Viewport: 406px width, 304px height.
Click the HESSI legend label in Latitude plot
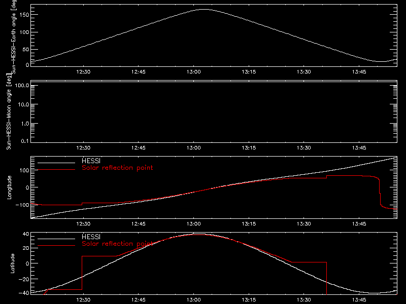click(91, 237)
